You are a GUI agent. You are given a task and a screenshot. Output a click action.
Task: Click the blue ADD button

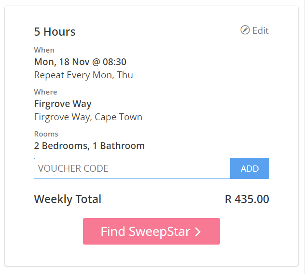click(x=250, y=168)
